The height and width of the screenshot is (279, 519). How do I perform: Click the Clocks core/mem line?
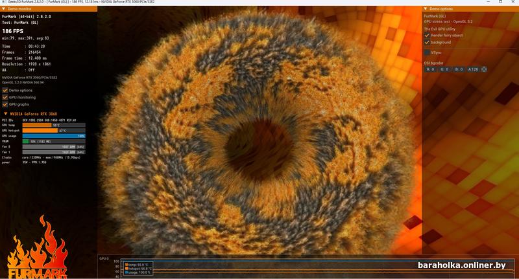pyautogui.click(x=41, y=157)
